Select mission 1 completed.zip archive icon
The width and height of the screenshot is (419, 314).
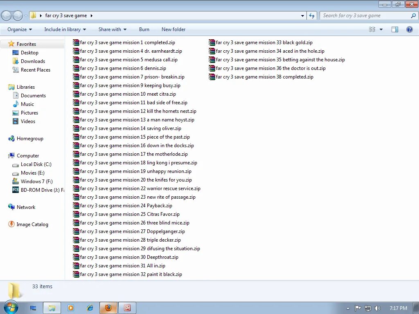[x=76, y=43]
